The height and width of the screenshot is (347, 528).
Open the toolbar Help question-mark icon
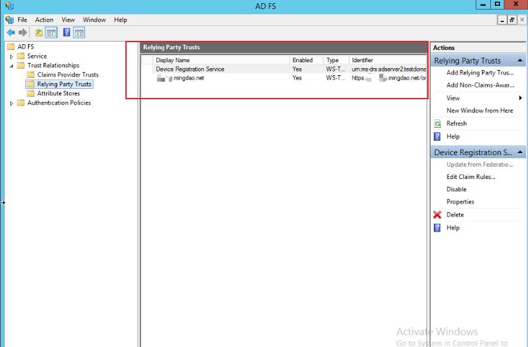pyautogui.click(x=67, y=32)
